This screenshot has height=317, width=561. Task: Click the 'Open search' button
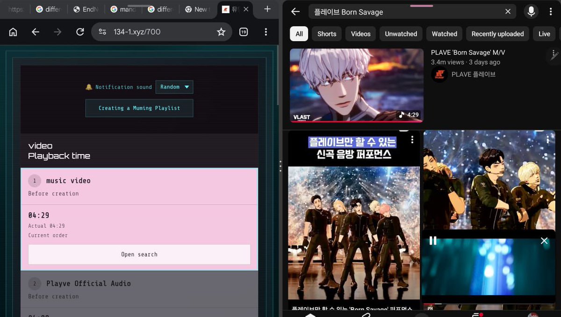[139, 254]
